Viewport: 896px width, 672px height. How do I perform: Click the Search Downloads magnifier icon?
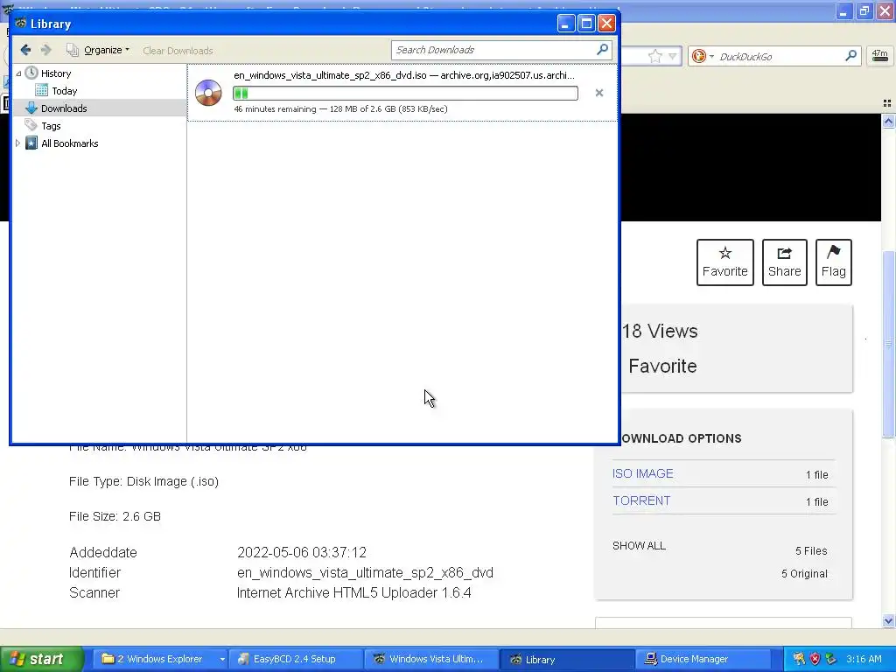[x=602, y=50]
